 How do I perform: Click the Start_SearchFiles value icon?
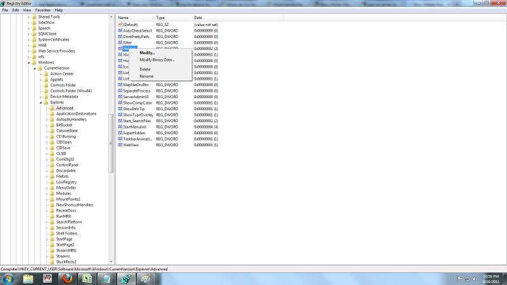120,120
